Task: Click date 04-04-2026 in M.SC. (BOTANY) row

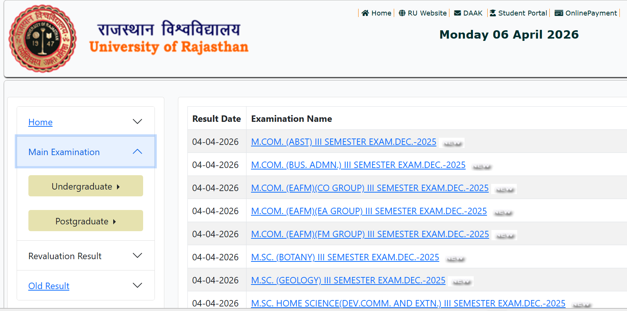Action: (215, 257)
